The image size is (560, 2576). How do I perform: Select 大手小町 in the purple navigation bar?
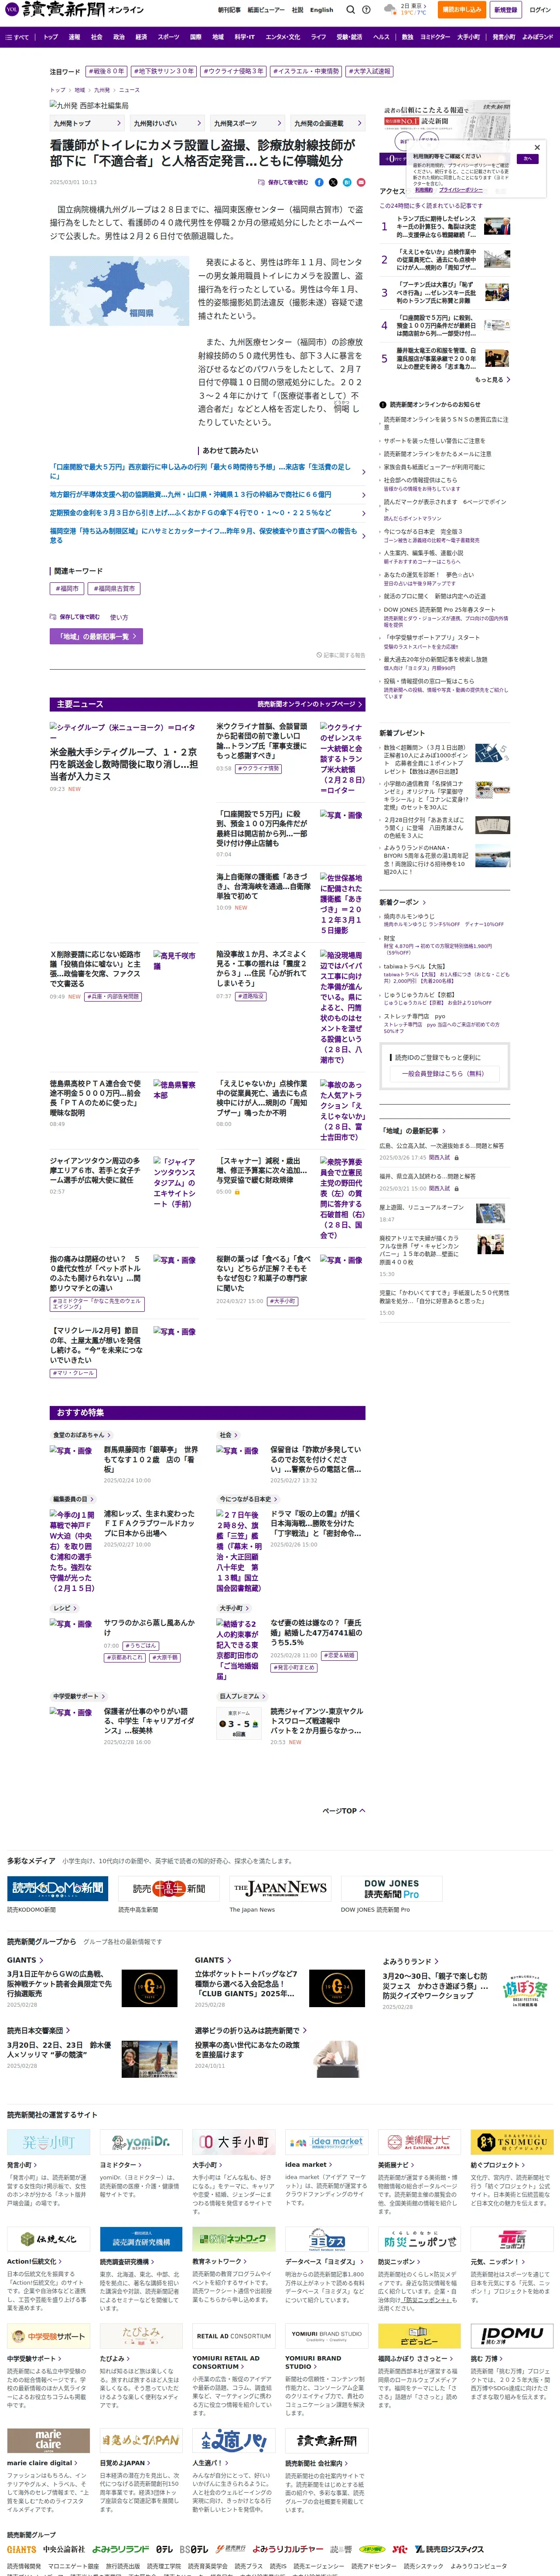click(x=468, y=37)
